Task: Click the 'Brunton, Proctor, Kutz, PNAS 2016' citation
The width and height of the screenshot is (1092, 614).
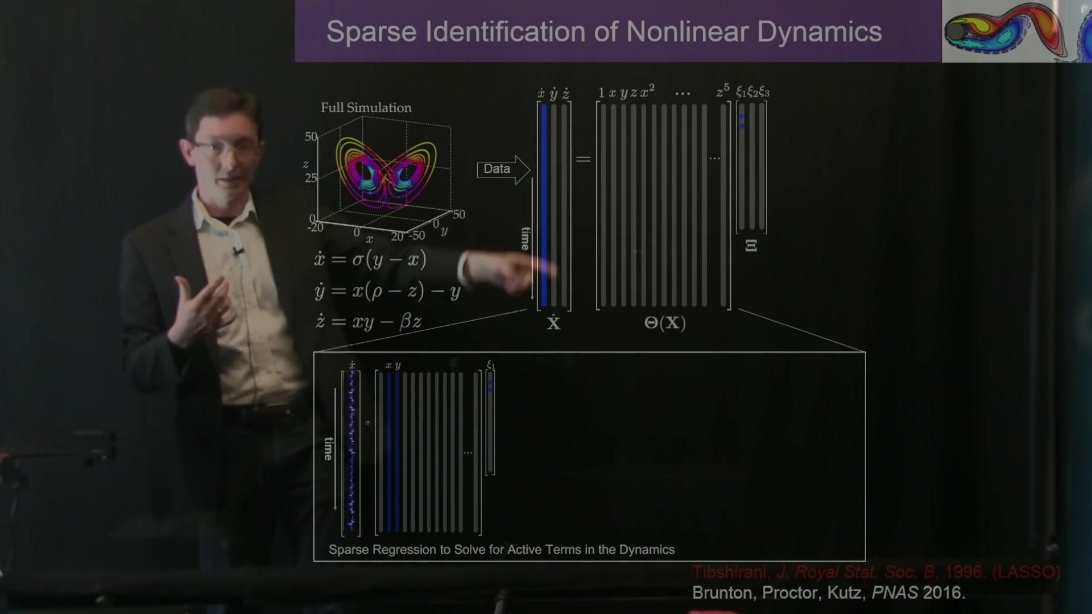Action: (x=829, y=593)
